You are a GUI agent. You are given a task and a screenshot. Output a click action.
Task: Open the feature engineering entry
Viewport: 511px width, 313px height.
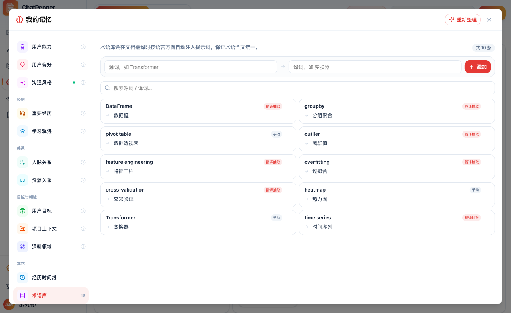pos(198,167)
